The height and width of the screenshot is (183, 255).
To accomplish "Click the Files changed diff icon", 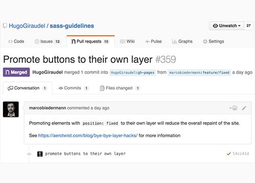I will coord(102,88).
